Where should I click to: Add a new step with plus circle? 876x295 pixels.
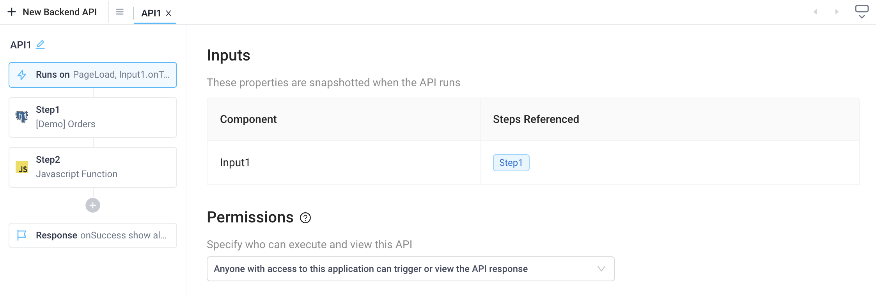coord(93,205)
